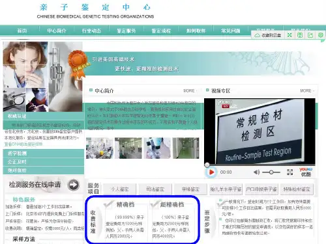This screenshot has width=326, height=244.
Task: Click the 视频专区 section heading
Action: [221, 90]
